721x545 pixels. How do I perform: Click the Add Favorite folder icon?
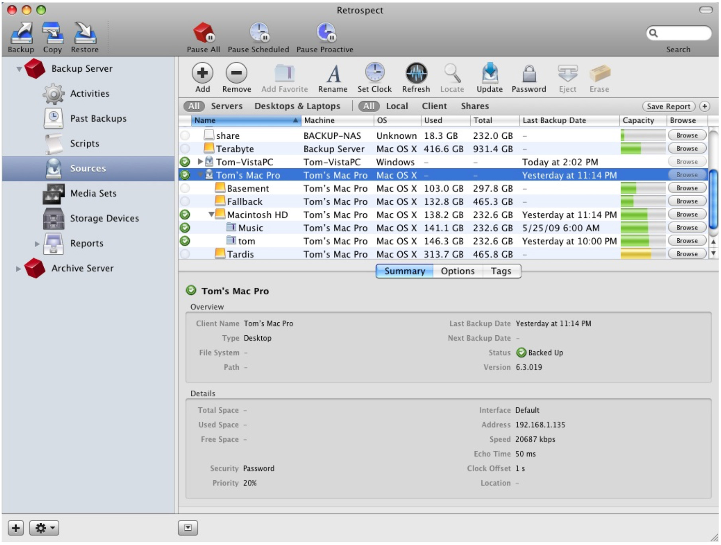click(284, 73)
